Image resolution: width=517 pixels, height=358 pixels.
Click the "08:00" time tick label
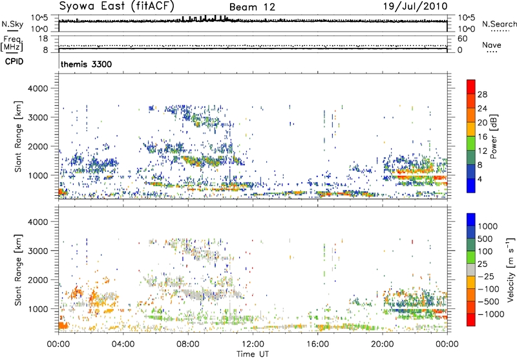187,344
